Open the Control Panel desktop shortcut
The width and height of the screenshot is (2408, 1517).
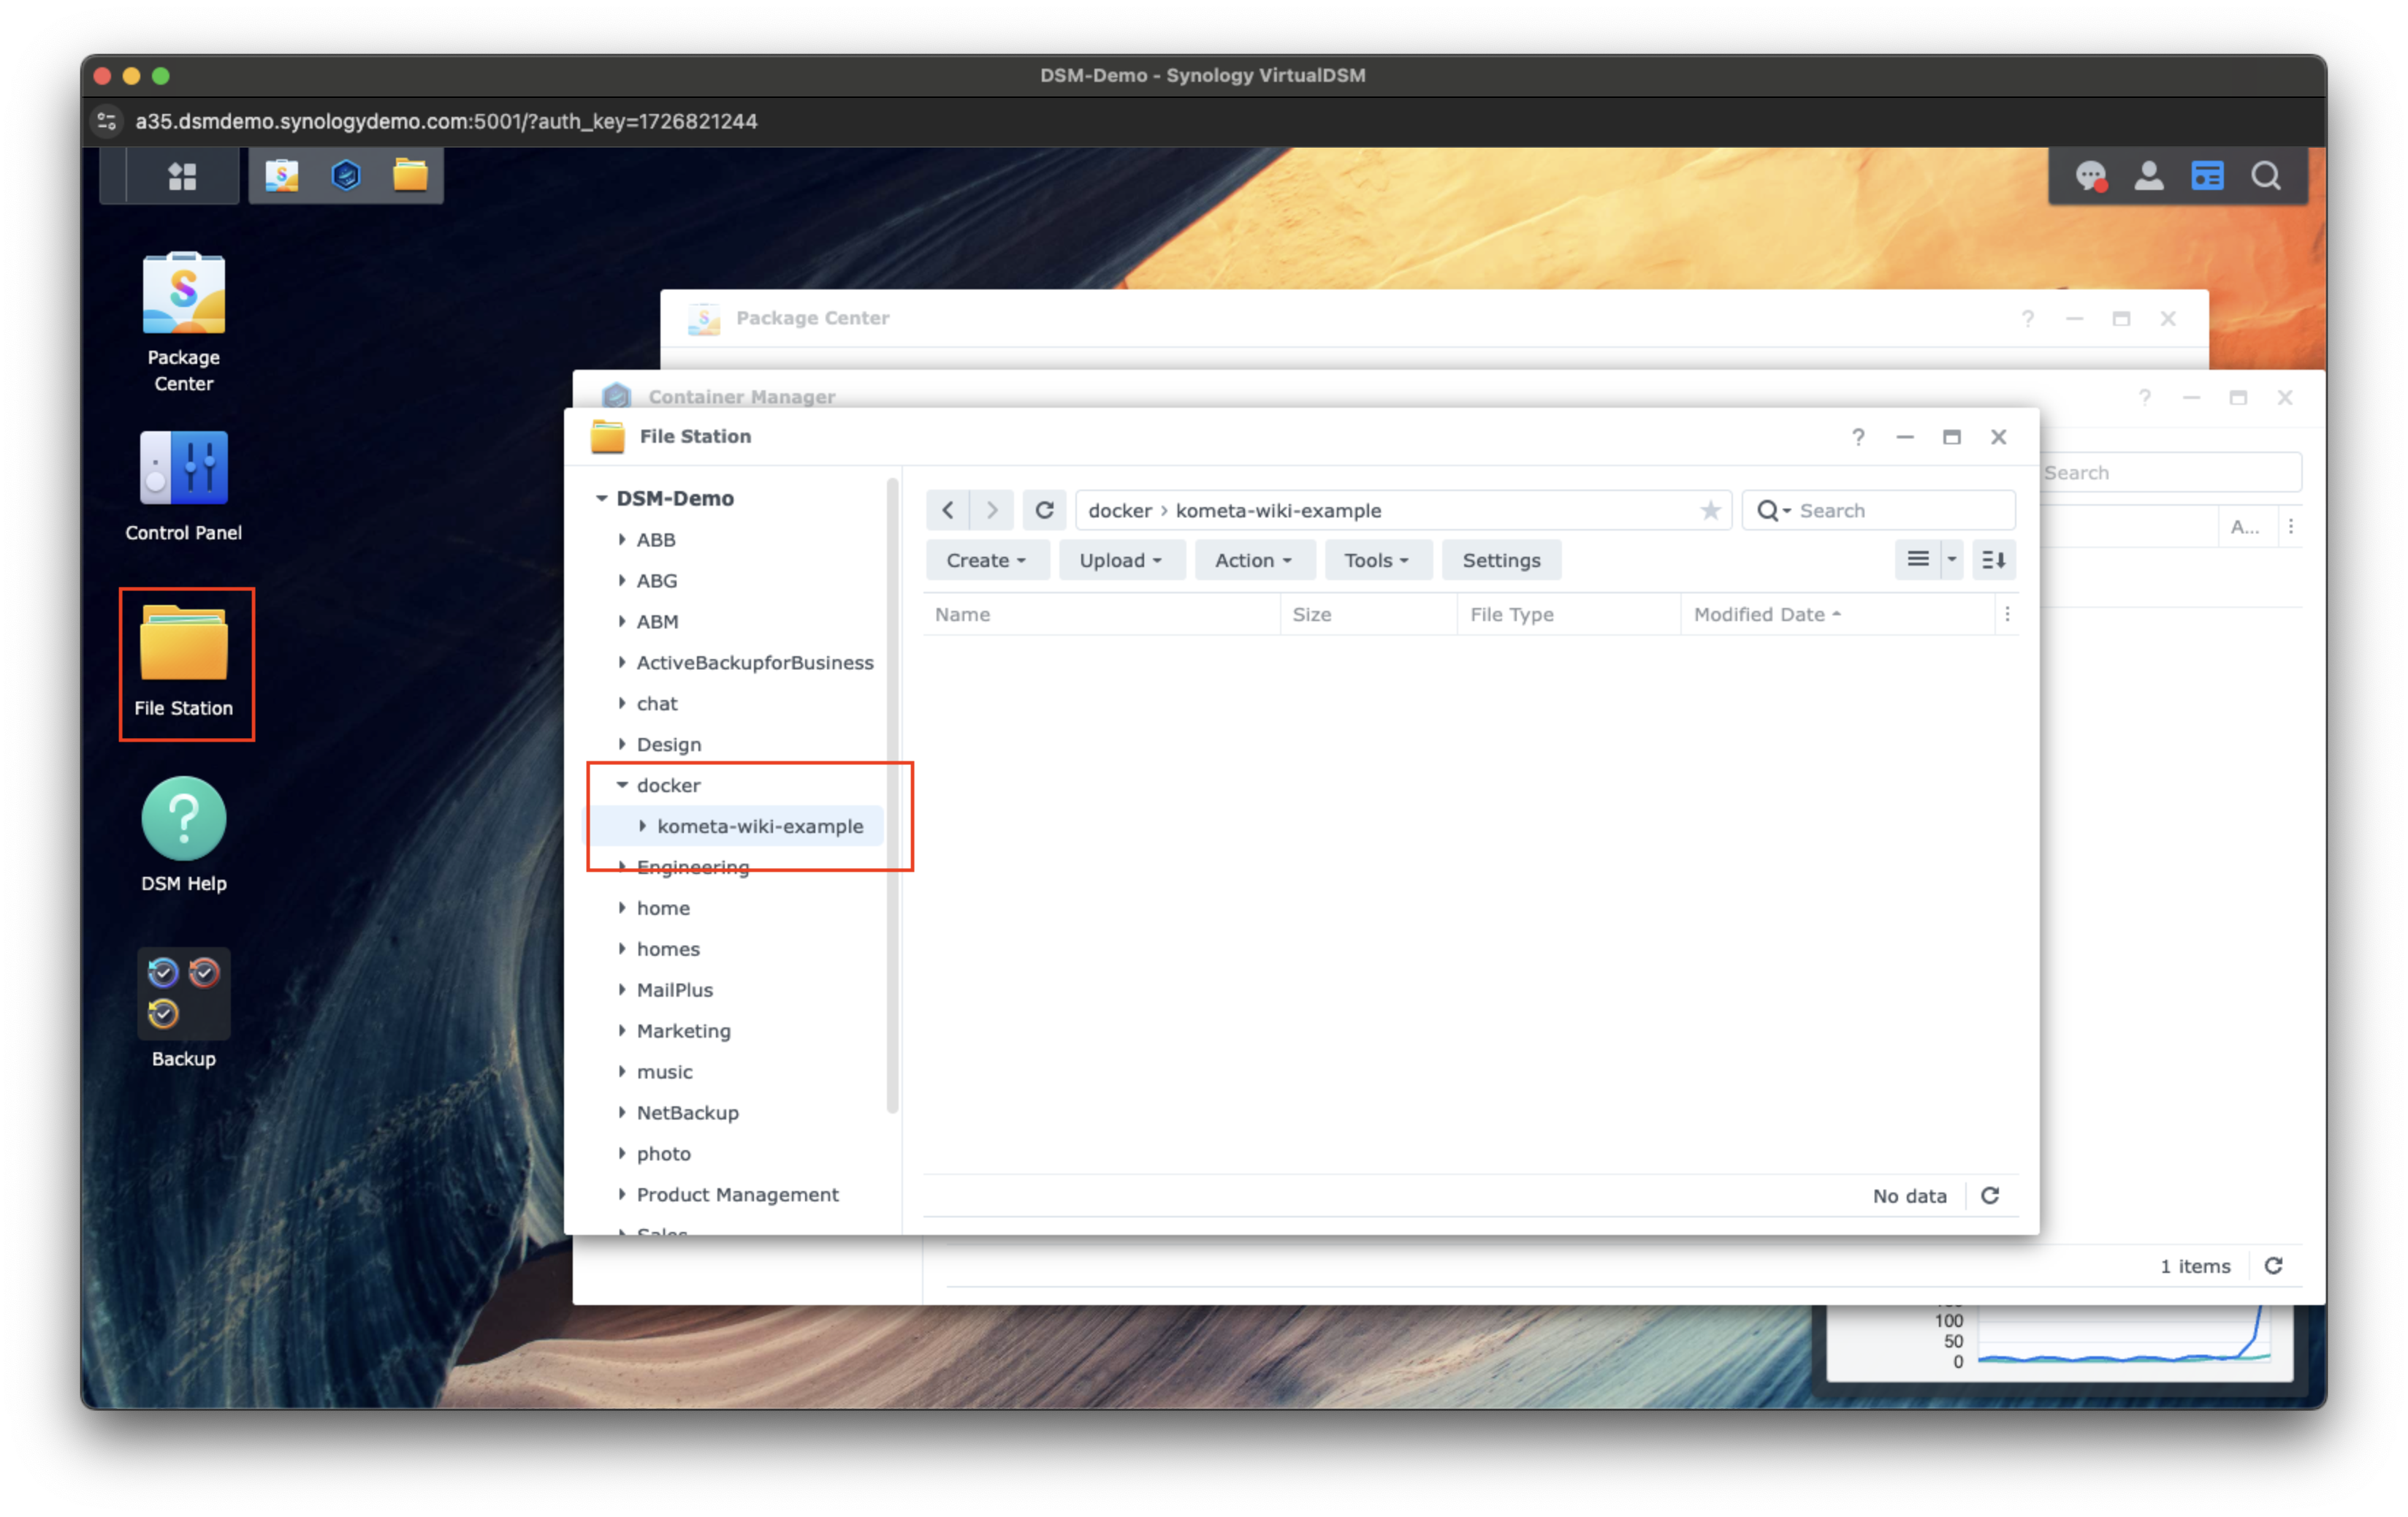184,487
